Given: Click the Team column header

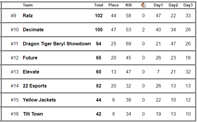Looking at the screenshot, I should (x=28, y=5).
